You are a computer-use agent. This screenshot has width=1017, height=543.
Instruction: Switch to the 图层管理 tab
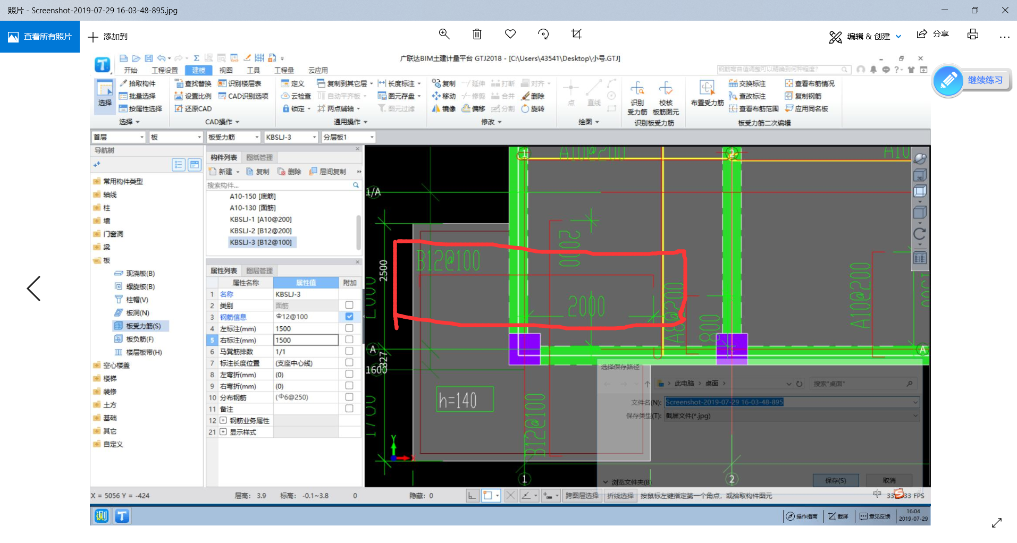(x=259, y=270)
